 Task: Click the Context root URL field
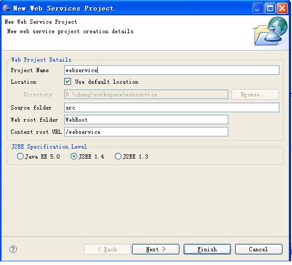(x=146, y=132)
